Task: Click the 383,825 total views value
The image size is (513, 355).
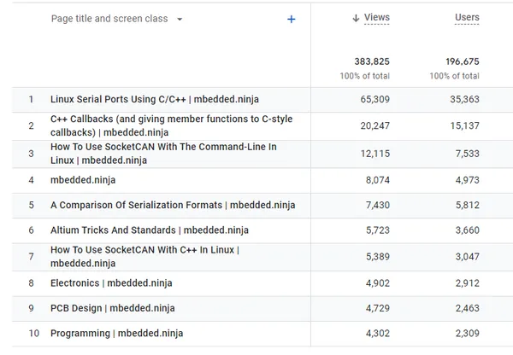Action: (x=372, y=61)
